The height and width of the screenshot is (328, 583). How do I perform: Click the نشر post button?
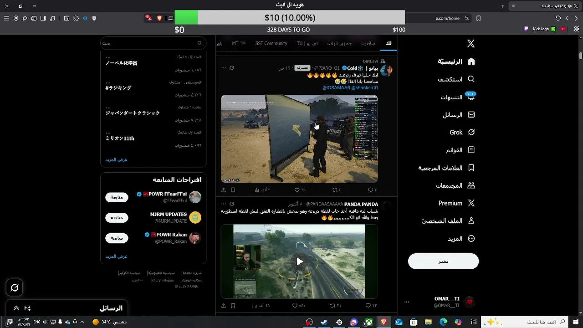point(443,261)
